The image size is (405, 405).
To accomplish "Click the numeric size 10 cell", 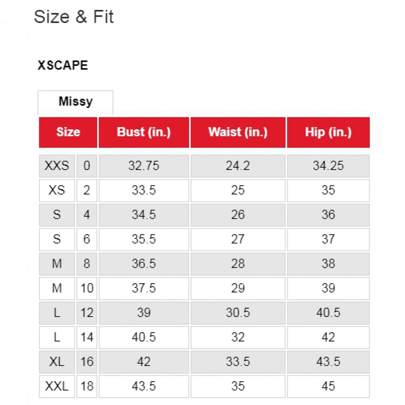I will tap(87, 288).
